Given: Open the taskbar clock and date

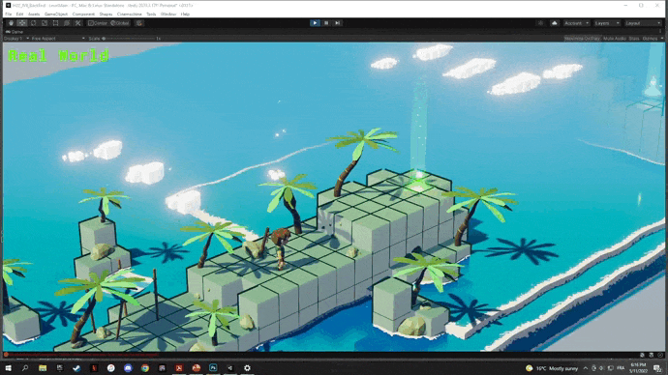Looking at the screenshot, I should click(x=638, y=368).
